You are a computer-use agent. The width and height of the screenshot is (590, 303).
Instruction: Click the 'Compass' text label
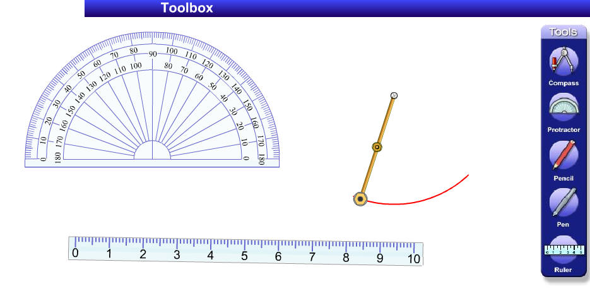(x=563, y=83)
